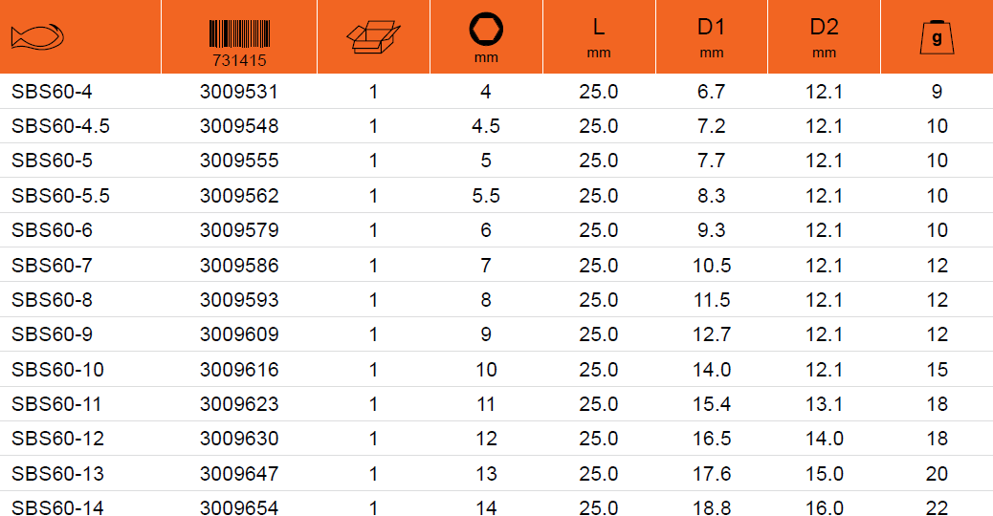993x516 pixels.
Task: Click the weight in grams icon
Action: [x=937, y=38]
